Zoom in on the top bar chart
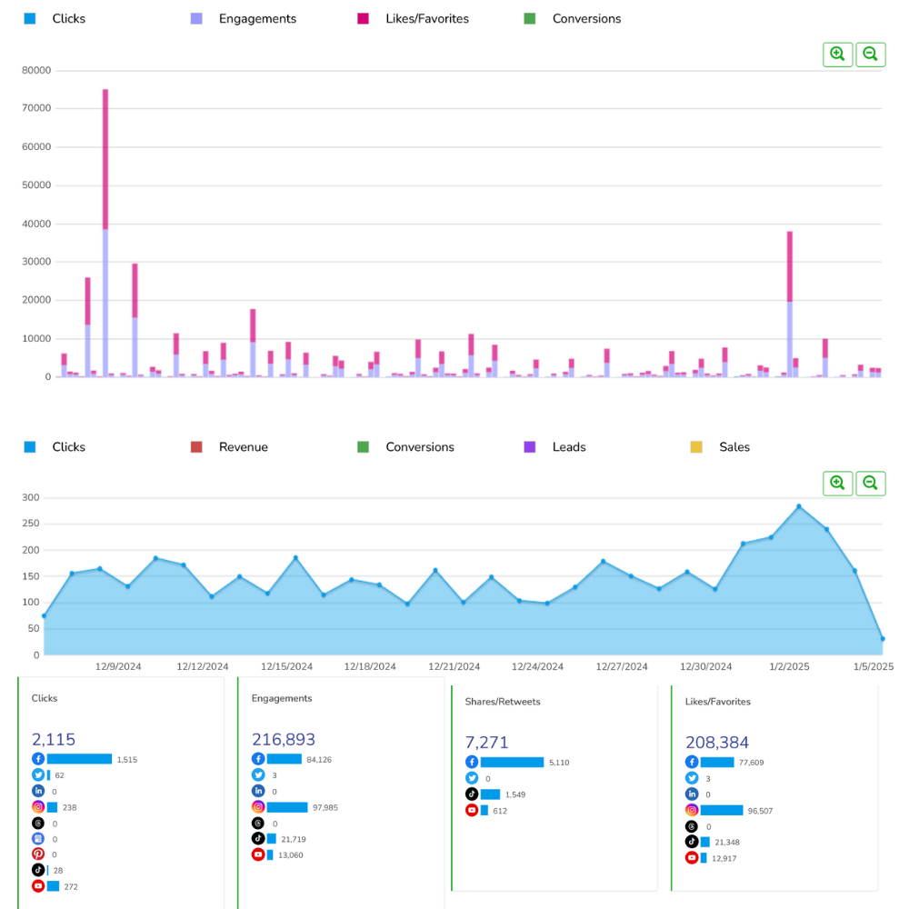909x909 pixels. [837, 55]
